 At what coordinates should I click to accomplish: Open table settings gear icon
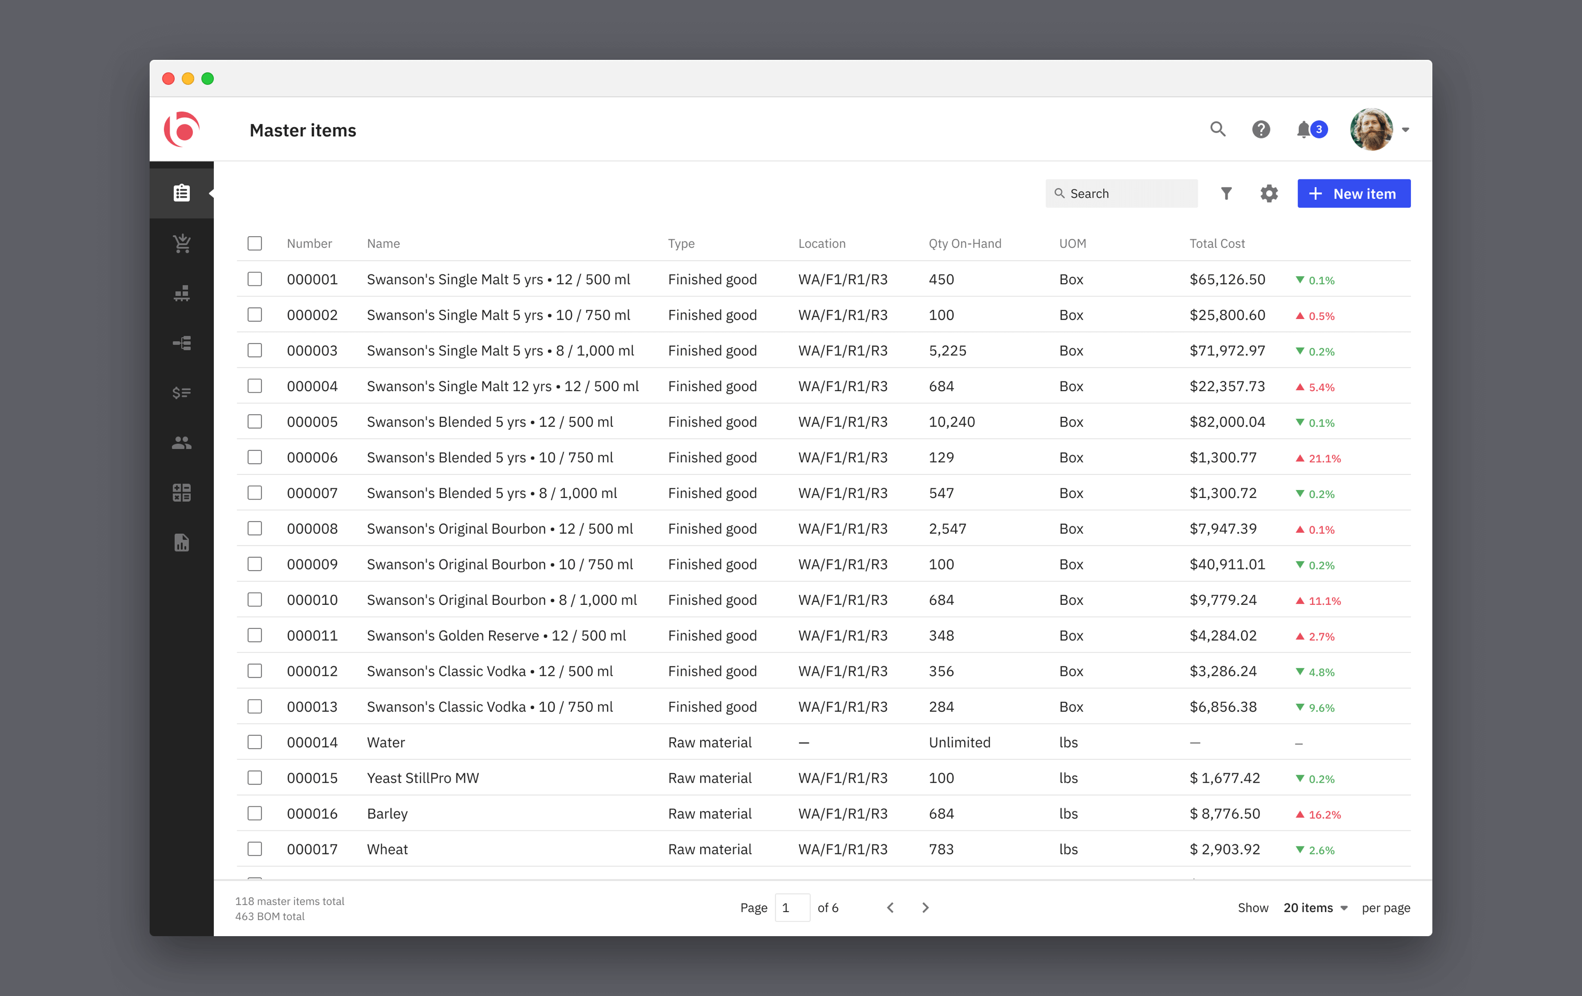pyautogui.click(x=1269, y=193)
